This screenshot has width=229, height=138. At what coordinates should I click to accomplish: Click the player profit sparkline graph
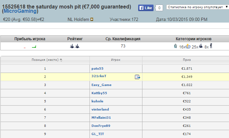pyautogui.click(x=30, y=47)
